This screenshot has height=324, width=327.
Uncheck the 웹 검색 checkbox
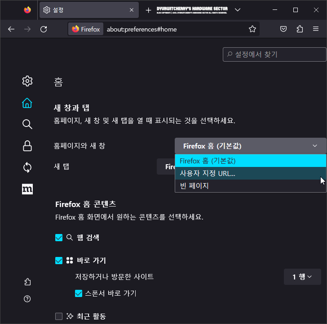pyautogui.click(x=59, y=238)
